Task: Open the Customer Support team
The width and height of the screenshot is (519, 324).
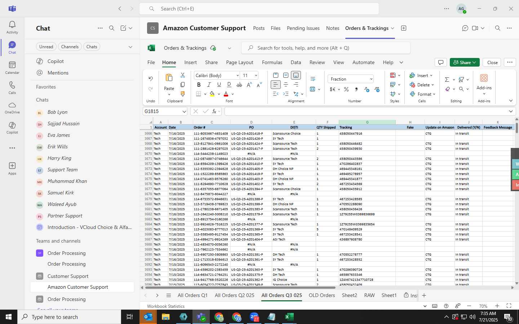Action: [82, 276]
